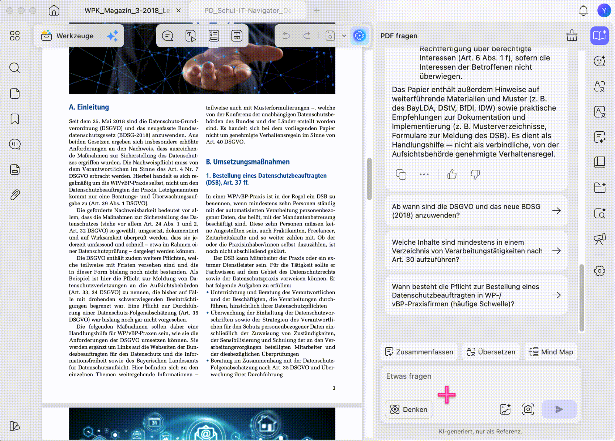Open more options for the AI answer
This screenshot has height=441, width=615.
424,175
